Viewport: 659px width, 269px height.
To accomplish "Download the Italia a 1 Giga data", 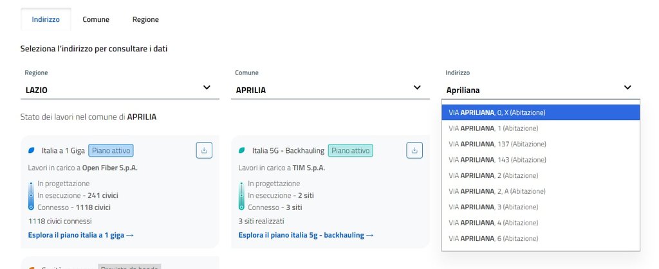I will click(x=204, y=150).
